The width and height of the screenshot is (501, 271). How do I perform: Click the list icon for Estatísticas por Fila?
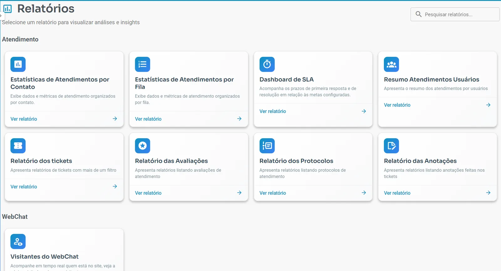142,64
